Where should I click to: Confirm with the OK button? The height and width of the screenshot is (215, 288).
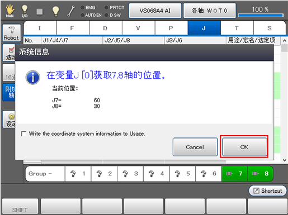(244, 147)
